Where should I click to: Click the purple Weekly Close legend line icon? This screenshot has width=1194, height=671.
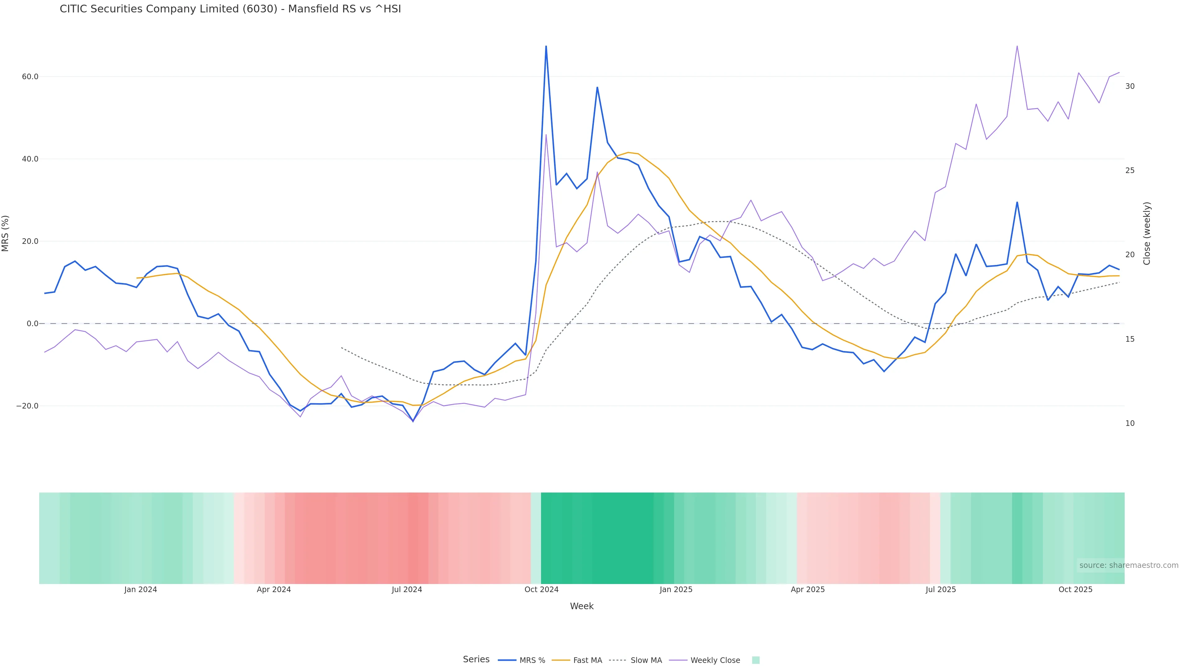click(x=678, y=660)
